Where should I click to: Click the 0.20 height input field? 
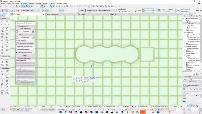(148, 9)
